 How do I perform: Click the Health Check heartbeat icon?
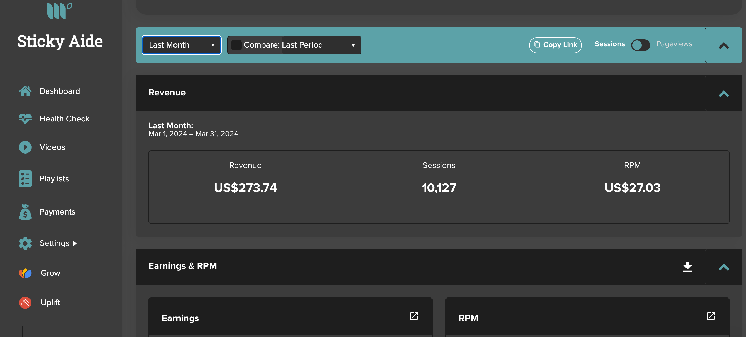pos(25,119)
